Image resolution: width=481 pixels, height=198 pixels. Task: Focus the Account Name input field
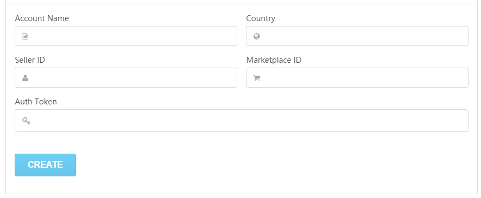point(126,36)
